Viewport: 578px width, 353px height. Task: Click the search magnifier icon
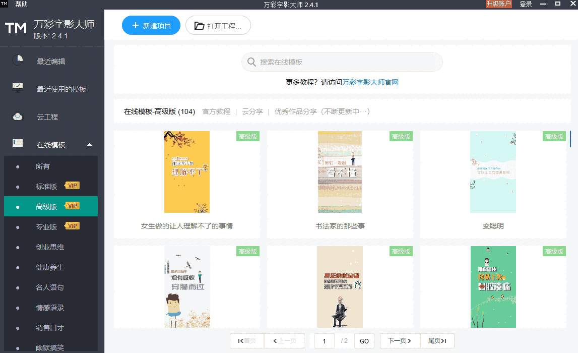tap(251, 62)
